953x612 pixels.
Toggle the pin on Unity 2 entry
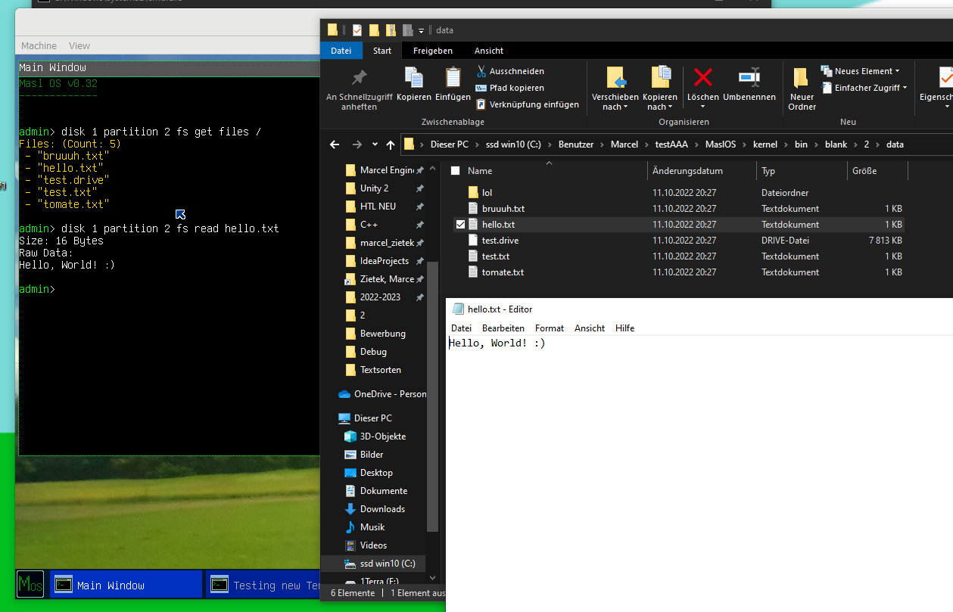click(421, 188)
